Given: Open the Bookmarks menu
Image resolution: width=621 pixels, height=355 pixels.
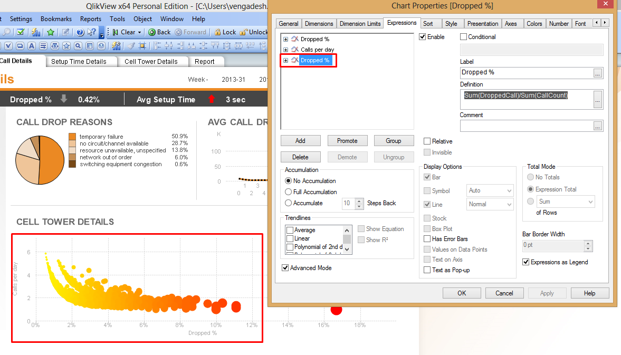Looking at the screenshot, I should point(56,19).
